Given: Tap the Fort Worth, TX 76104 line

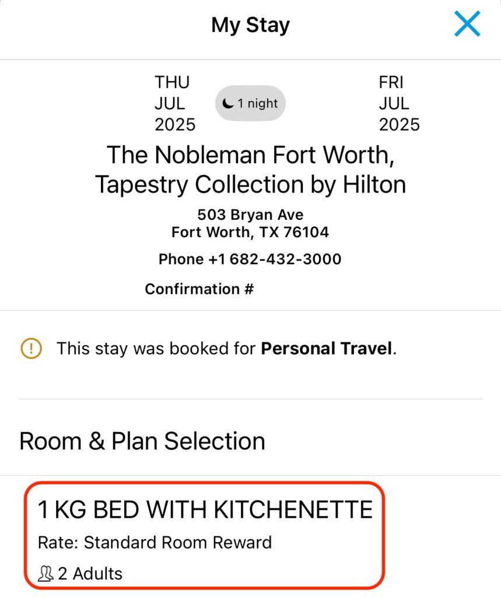Looking at the screenshot, I should tap(250, 232).
